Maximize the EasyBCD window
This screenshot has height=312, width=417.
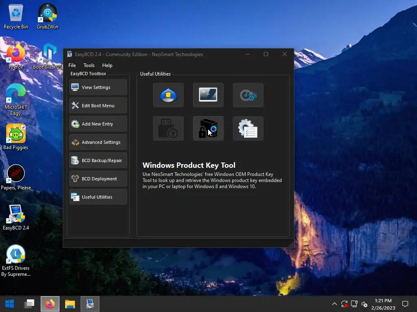pos(266,54)
